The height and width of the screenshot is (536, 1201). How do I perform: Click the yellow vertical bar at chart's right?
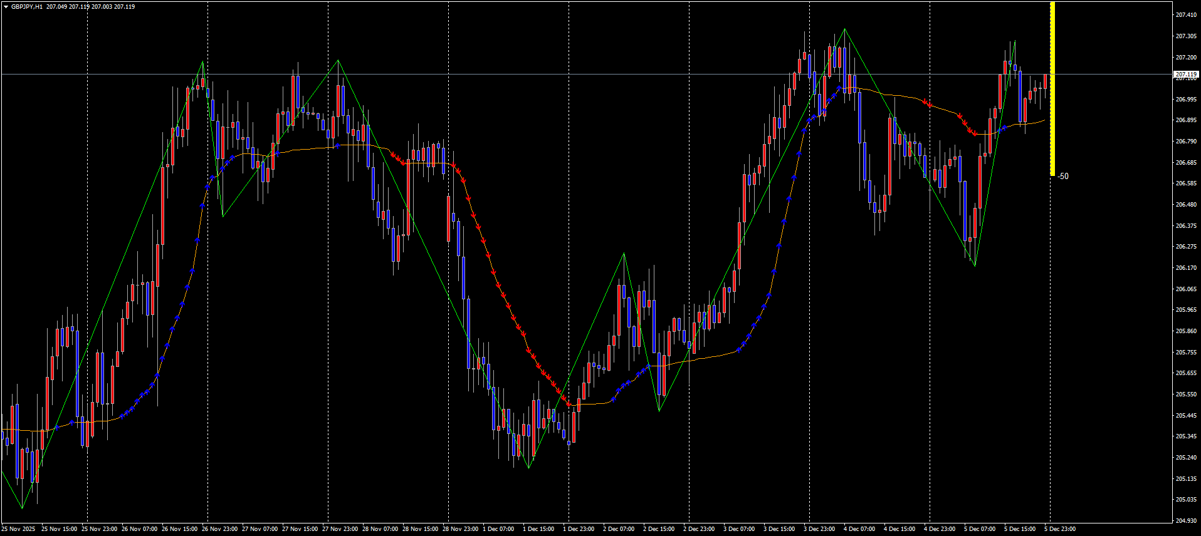[1052, 88]
